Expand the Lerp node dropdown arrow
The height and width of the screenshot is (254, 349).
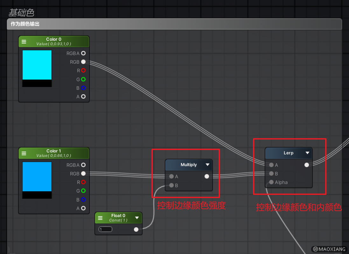click(x=307, y=153)
